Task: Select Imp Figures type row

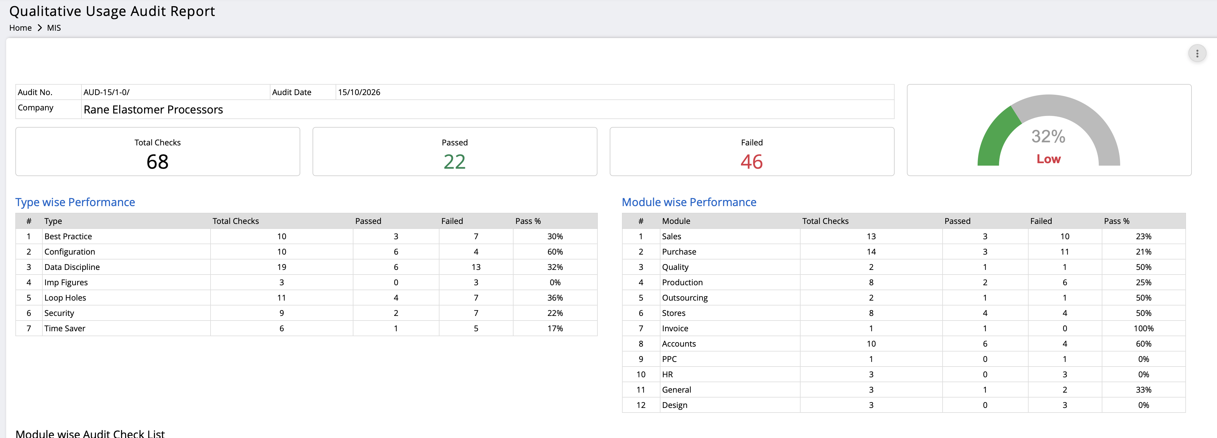Action: pos(306,282)
